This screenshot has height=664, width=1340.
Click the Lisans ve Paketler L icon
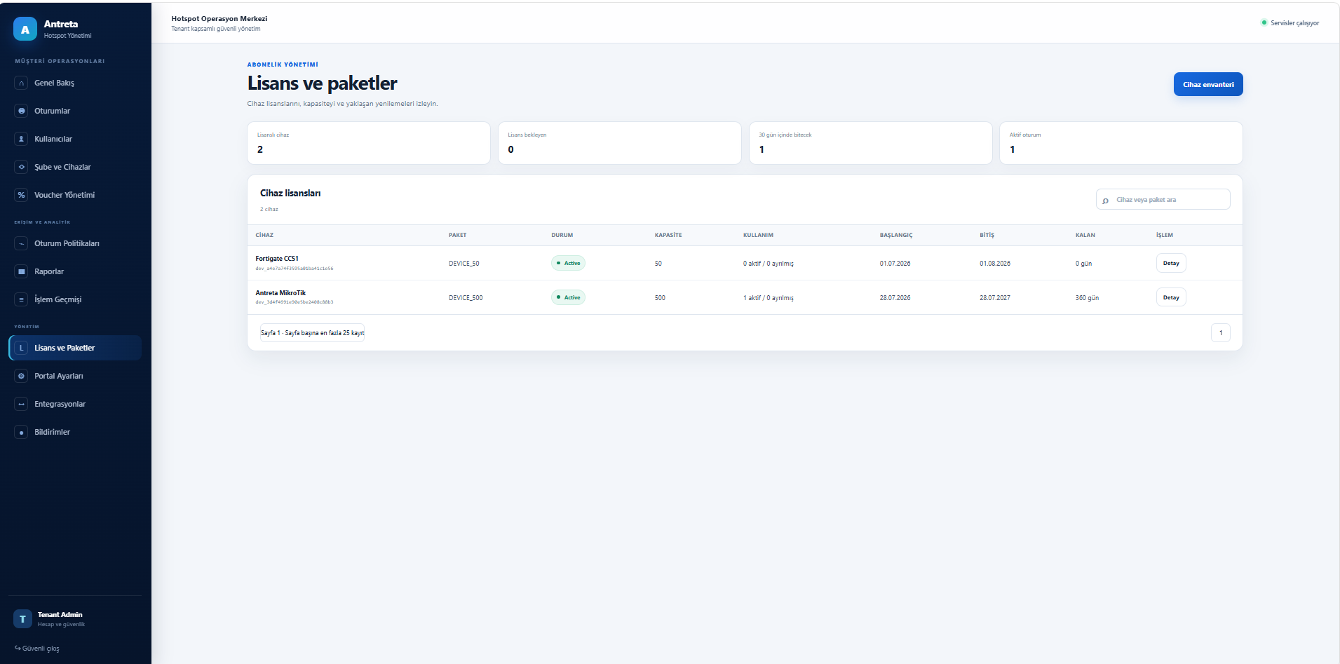pyautogui.click(x=22, y=348)
